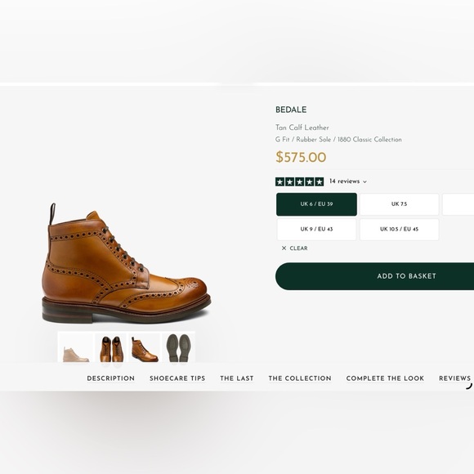
Task: Jump to Complete The Look tab
Action: click(x=385, y=378)
